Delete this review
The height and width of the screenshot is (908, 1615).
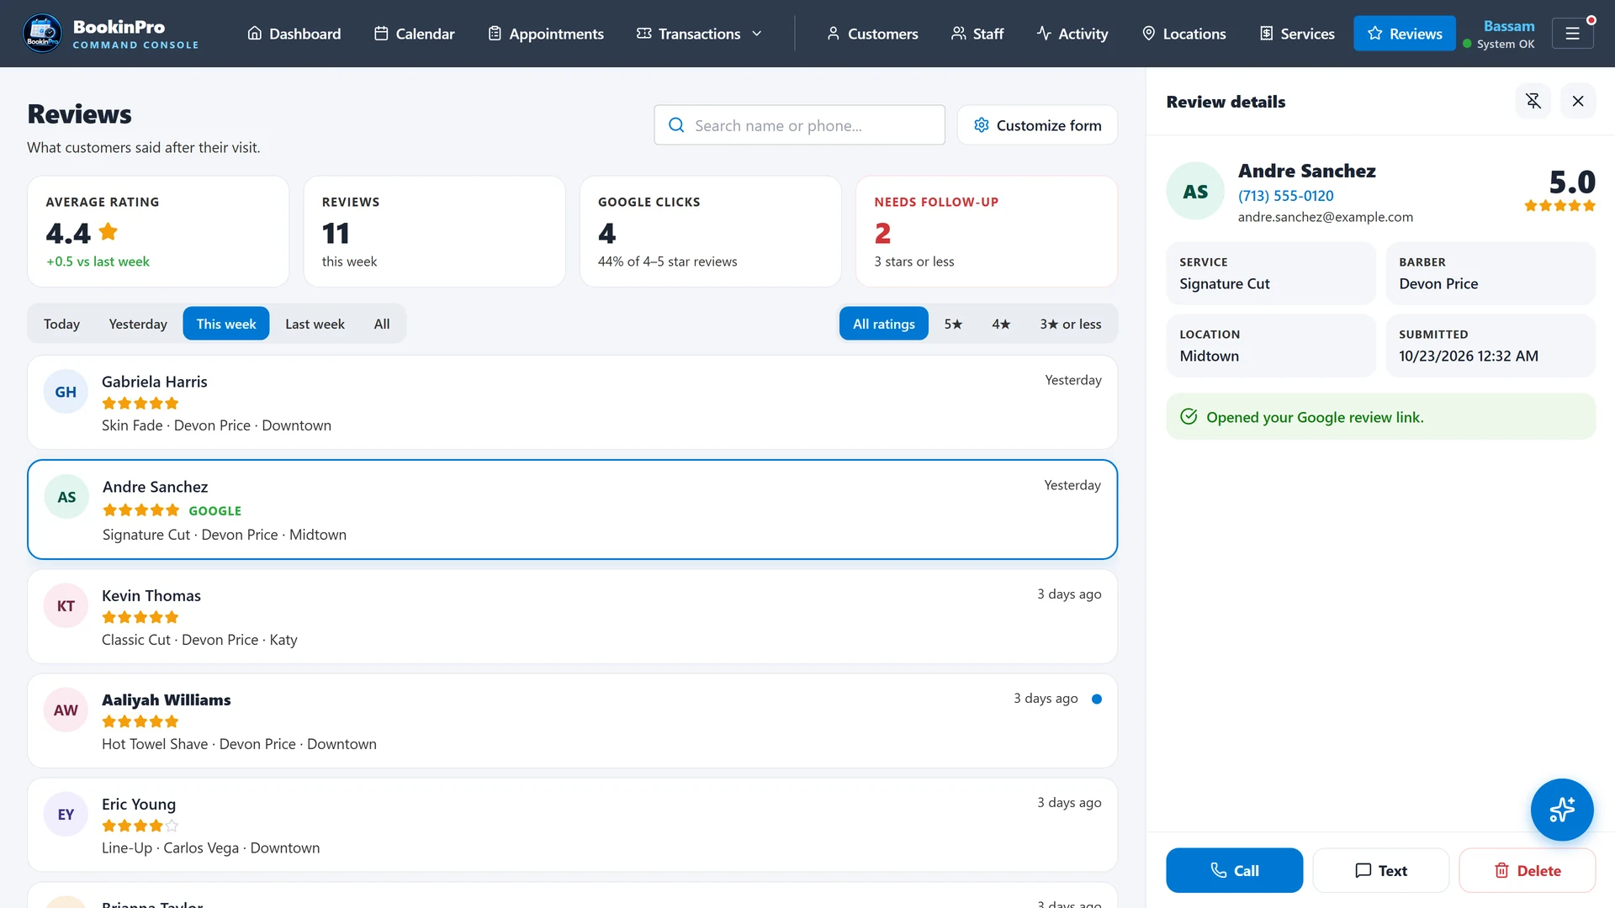pyautogui.click(x=1527, y=870)
